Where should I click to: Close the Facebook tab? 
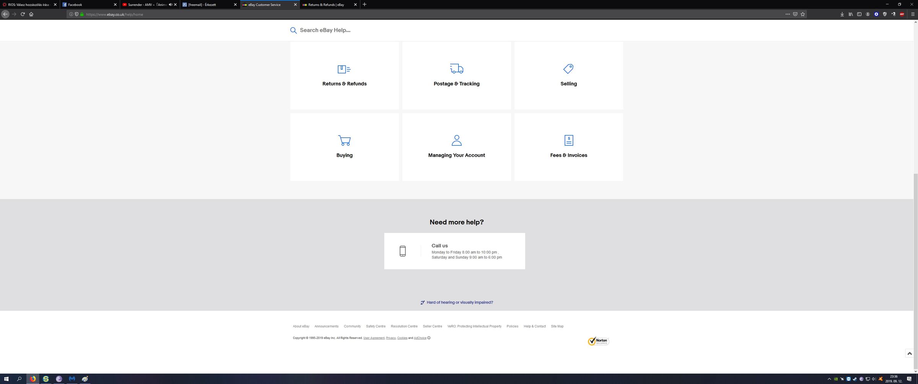115,5
